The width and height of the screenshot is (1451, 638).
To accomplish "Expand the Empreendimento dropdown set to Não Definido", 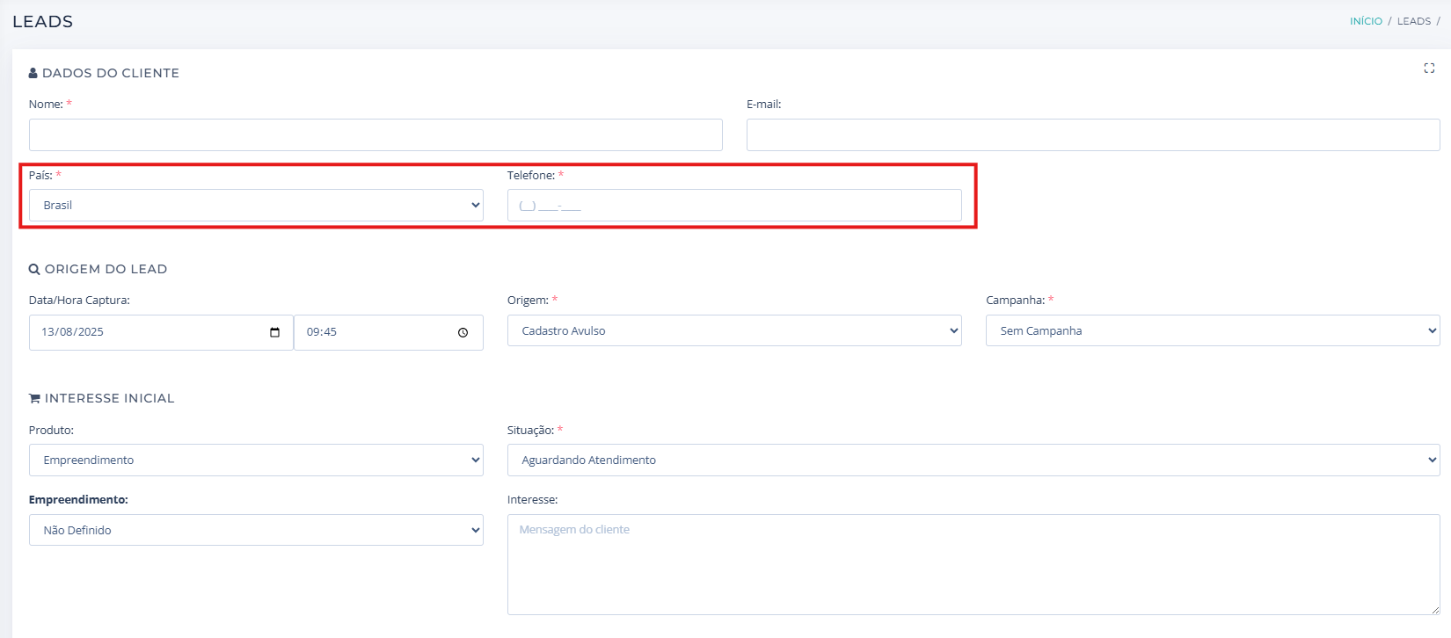I will (x=256, y=530).
